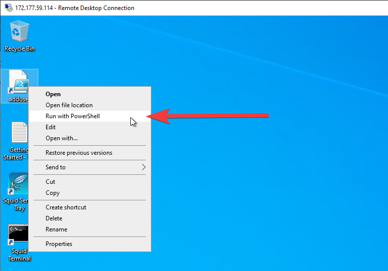This screenshot has height=271, width=388.
Task: Select Create shortcut menu entry
Action: click(90, 207)
